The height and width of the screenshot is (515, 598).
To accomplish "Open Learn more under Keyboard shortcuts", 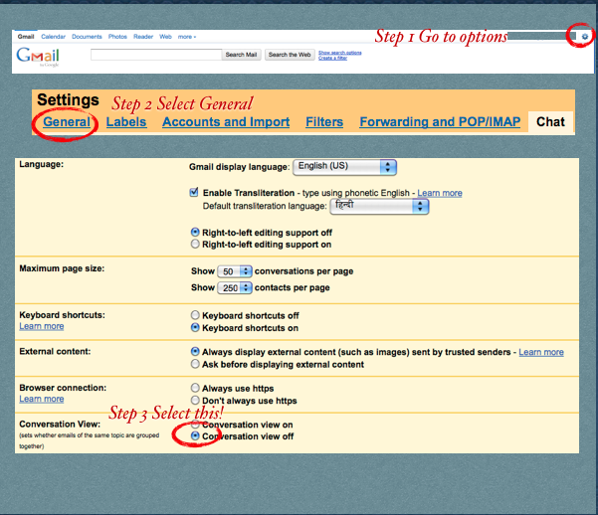I will [42, 326].
